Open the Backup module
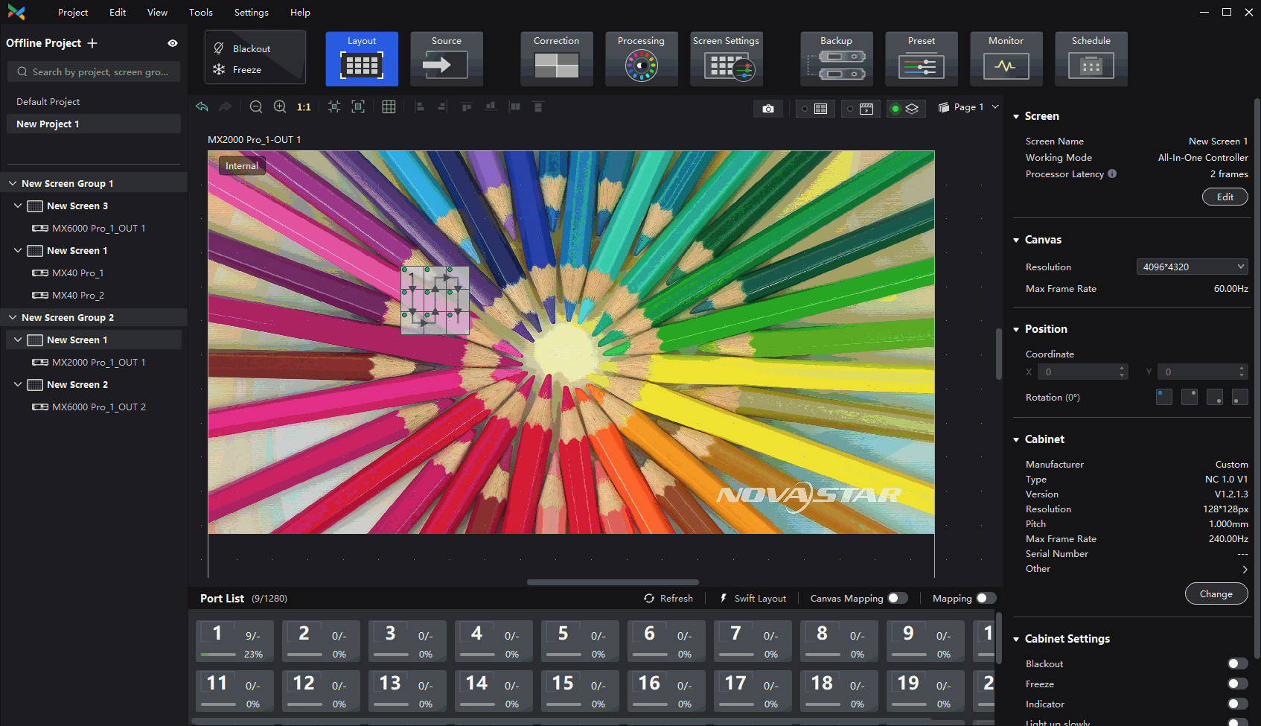Screen dimensions: 1261x726 tap(837, 59)
